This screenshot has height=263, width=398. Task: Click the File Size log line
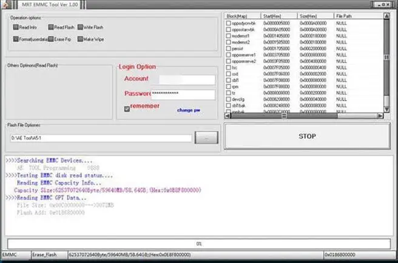(x=66, y=205)
